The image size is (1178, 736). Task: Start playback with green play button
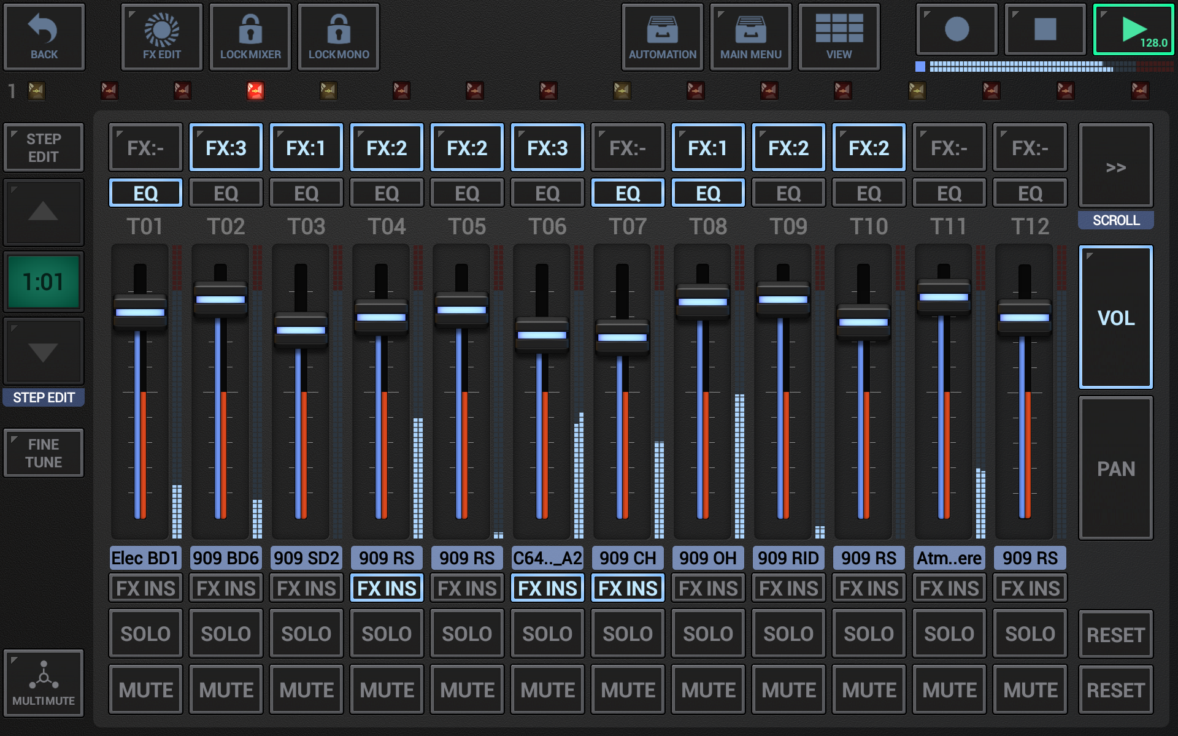[x=1133, y=30]
